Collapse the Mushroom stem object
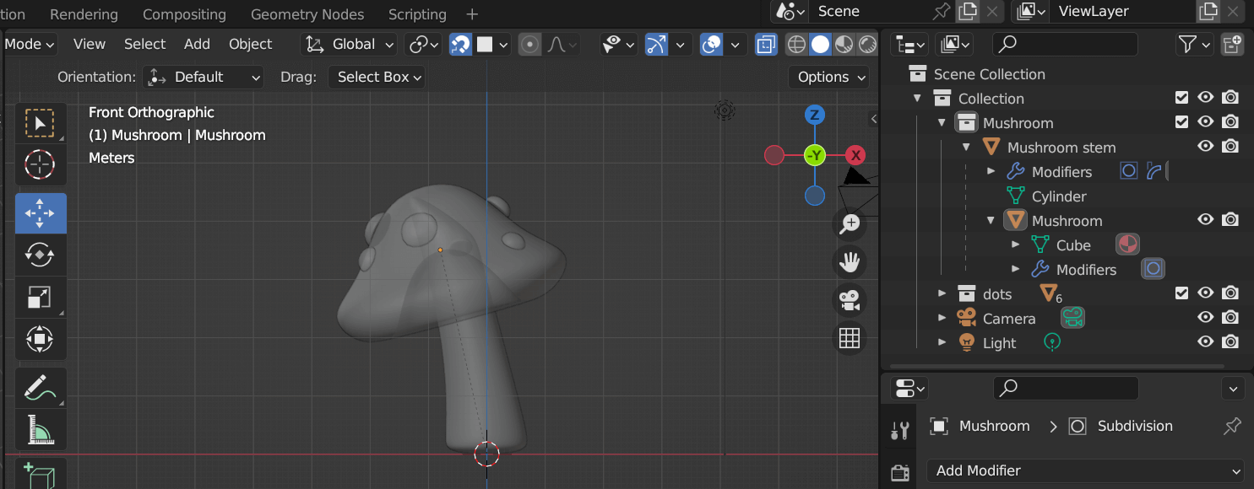The image size is (1254, 489). tap(966, 147)
